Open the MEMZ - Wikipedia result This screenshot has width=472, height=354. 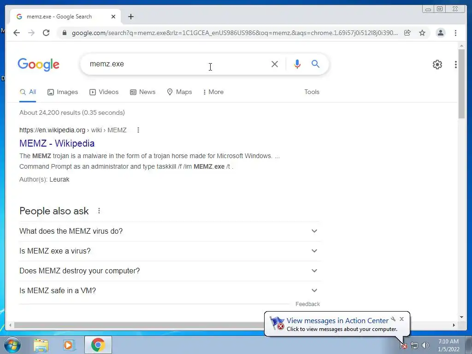pyautogui.click(x=57, y=143)
